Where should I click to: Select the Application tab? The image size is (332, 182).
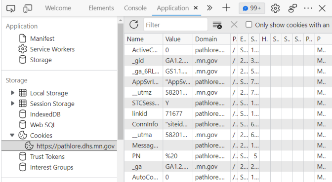(x=172, y=8)
